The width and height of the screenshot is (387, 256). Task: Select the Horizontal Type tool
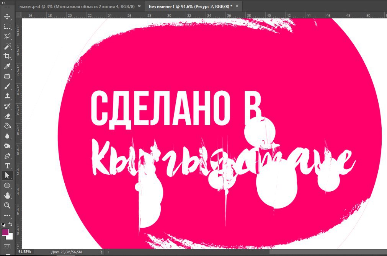(7, 166)
